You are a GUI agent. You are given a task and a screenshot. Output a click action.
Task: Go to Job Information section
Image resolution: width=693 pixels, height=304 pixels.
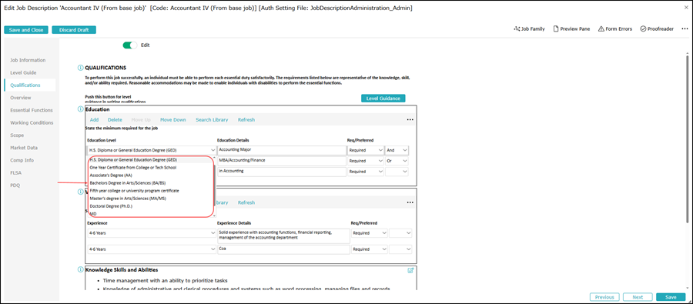(28, 60)
